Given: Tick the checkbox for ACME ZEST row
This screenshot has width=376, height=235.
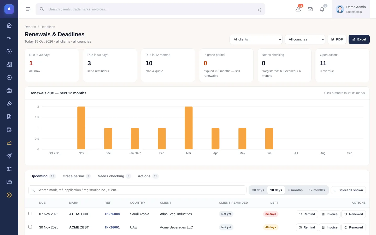Looking at the screenshot, I should [30, 227].
